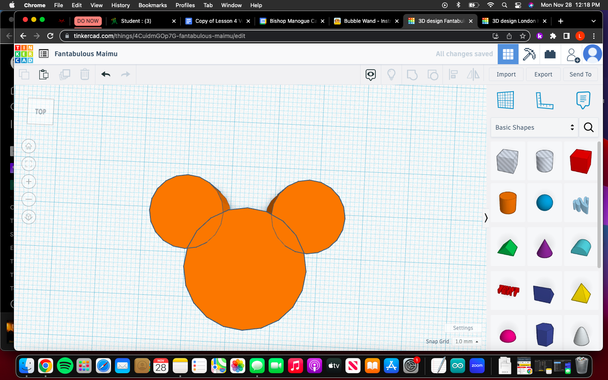
Task: Select the Workplane tool
Action: (x=505, y=100)
